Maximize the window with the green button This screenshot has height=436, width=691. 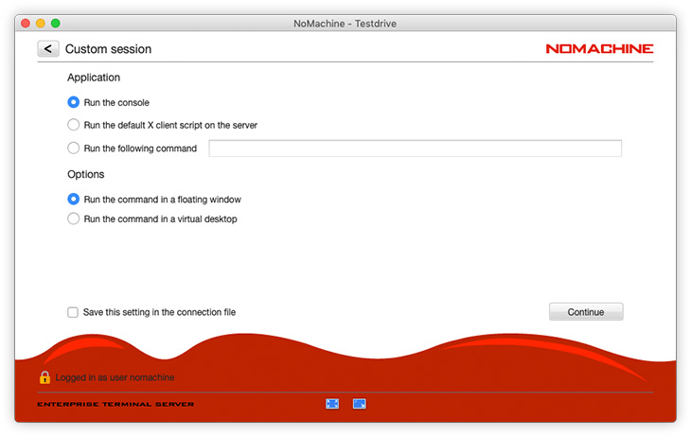pos(55,23)
